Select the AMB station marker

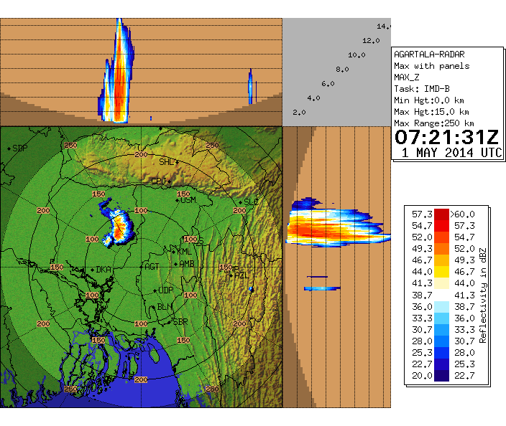coord(175,265)
